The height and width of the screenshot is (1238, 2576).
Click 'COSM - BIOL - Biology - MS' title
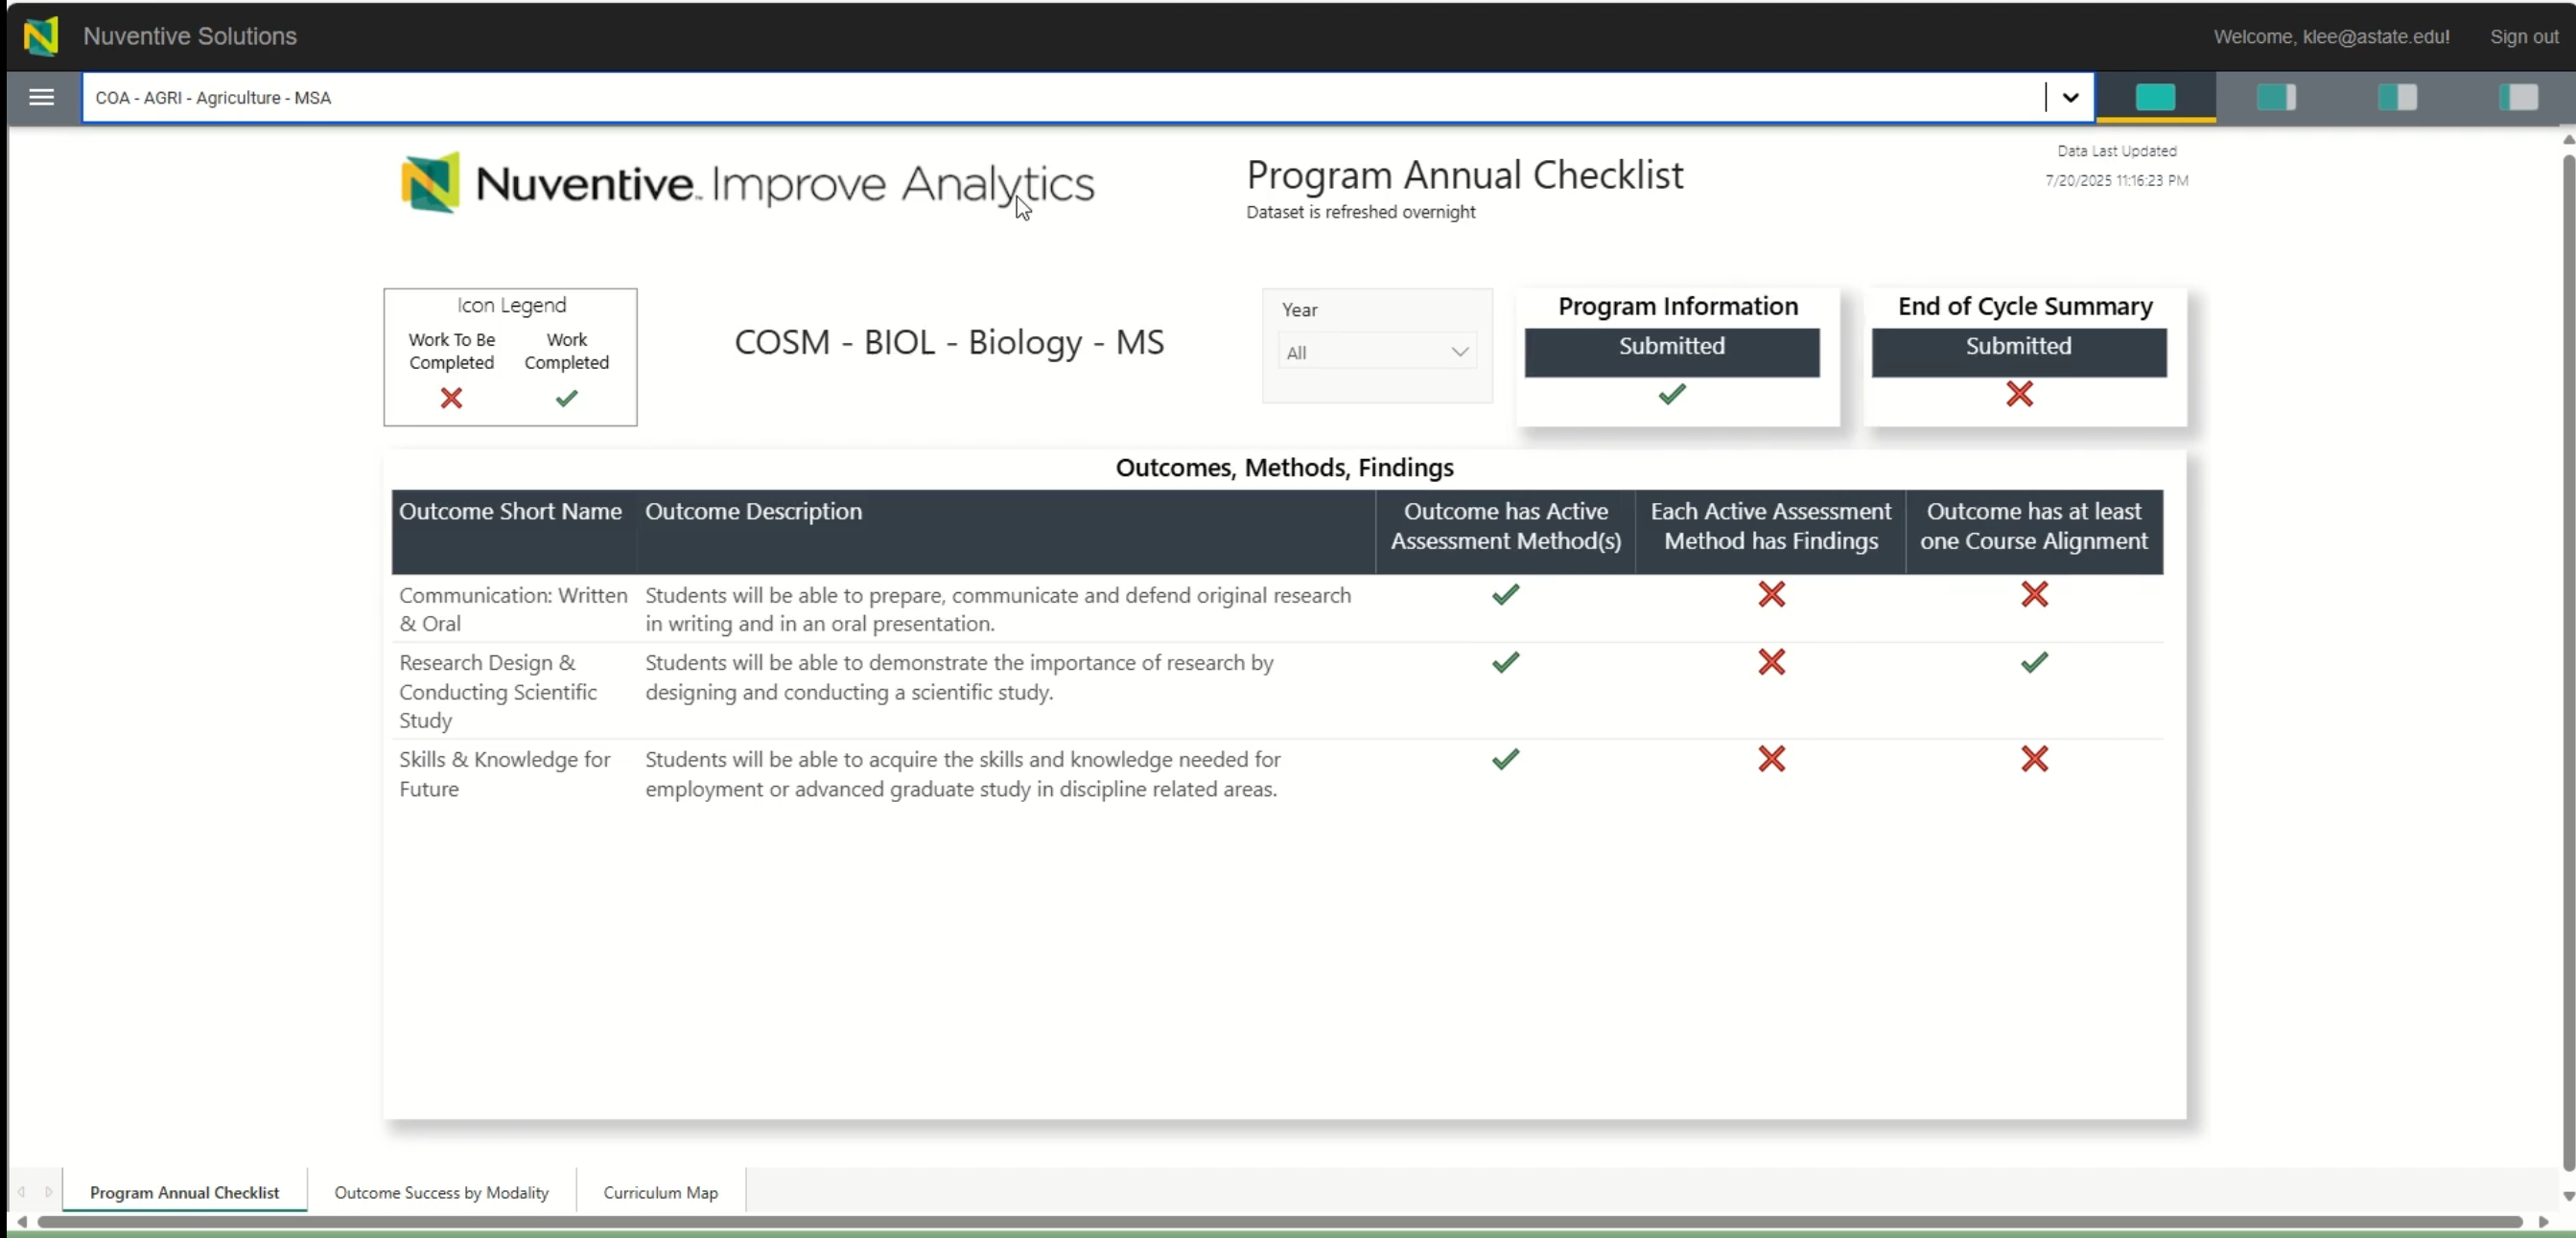pyautogui.click(x=949, y=342)
